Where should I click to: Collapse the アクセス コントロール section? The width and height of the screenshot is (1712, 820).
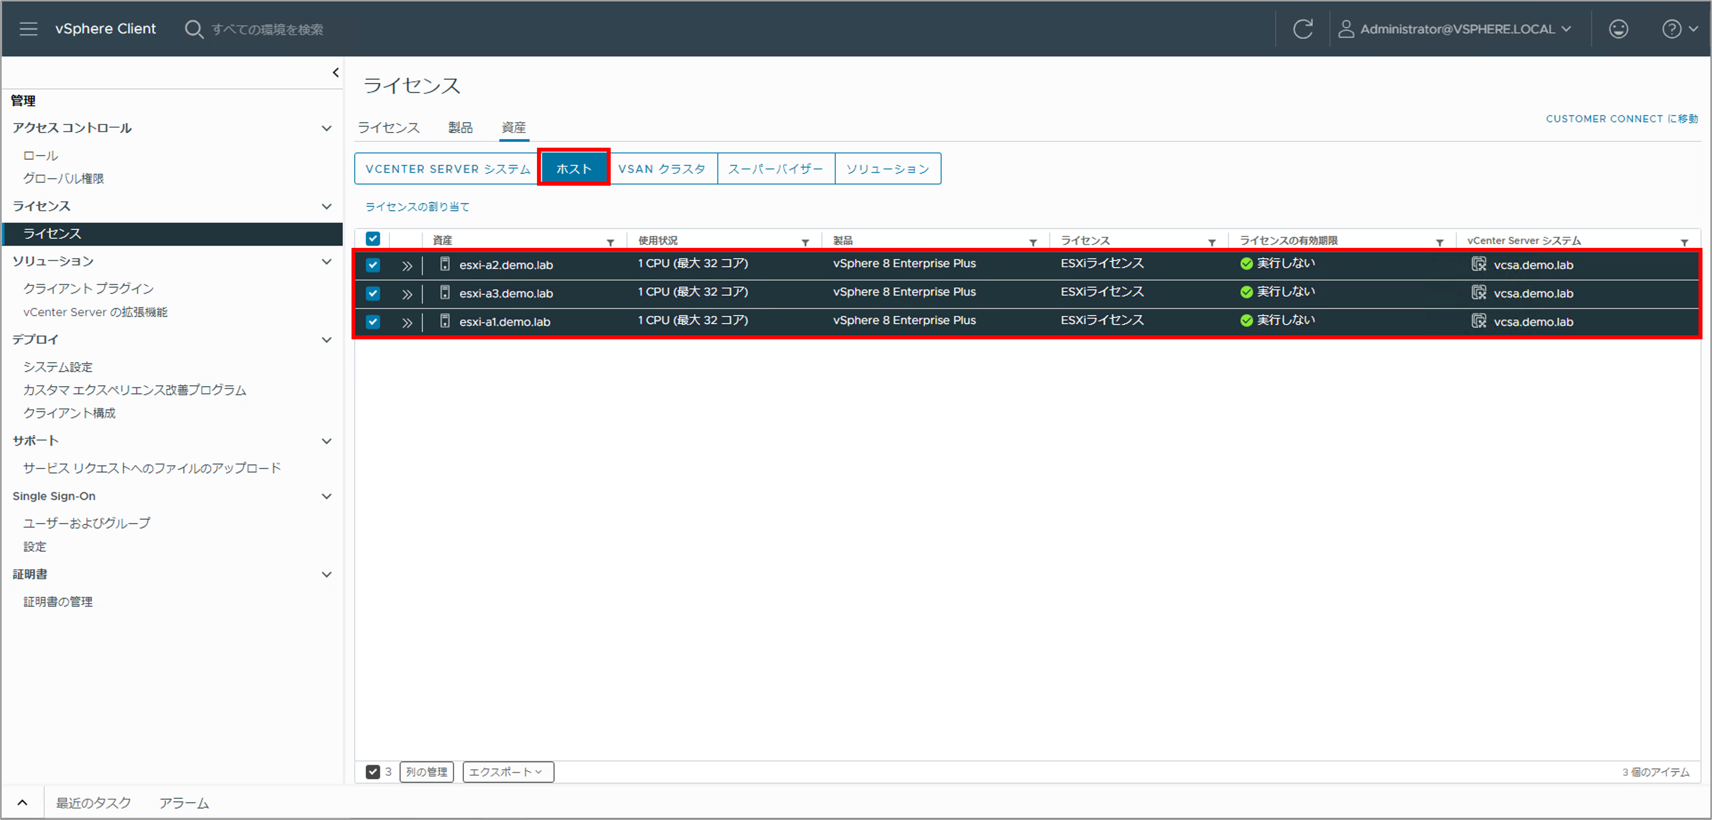(326, 128)
